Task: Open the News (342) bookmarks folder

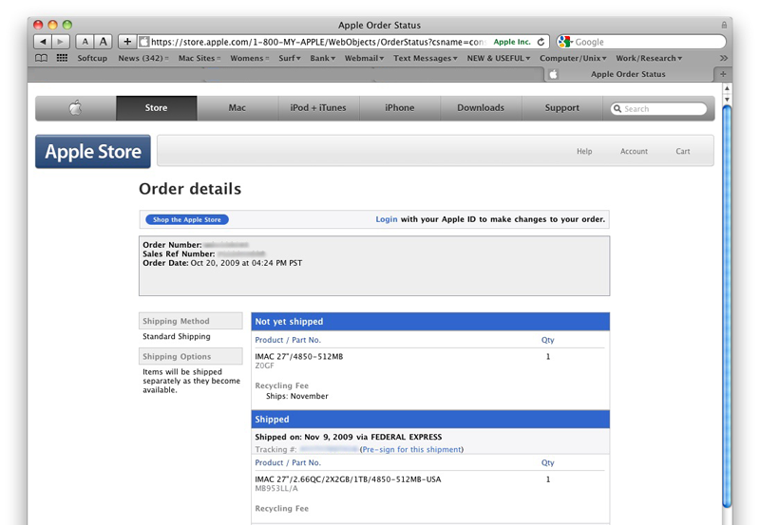Action: coord(143,58)
